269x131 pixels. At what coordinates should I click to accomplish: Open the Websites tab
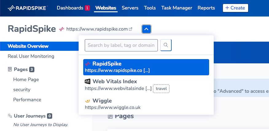coord(106,8)
